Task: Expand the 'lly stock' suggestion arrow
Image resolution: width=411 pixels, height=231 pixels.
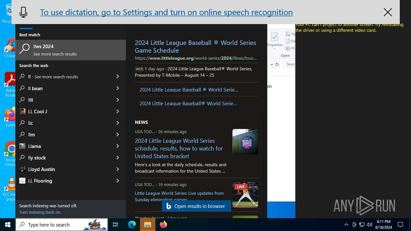Action: click(118, 158)
